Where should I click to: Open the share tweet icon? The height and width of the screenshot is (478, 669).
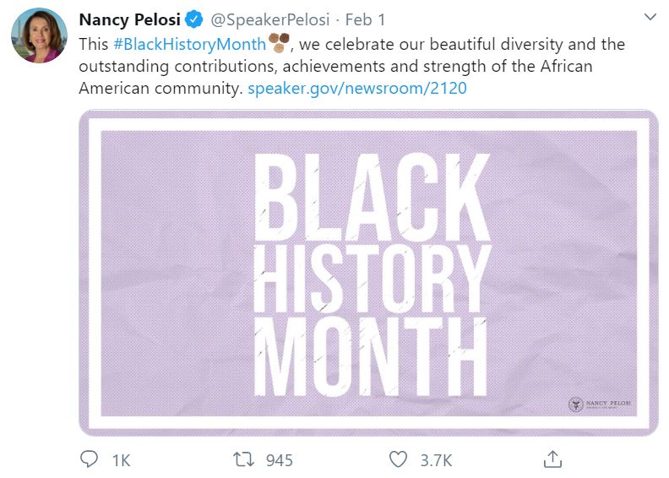point(552,459)
